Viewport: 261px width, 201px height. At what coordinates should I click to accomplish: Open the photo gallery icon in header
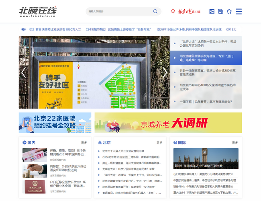[x=212, y=12]
